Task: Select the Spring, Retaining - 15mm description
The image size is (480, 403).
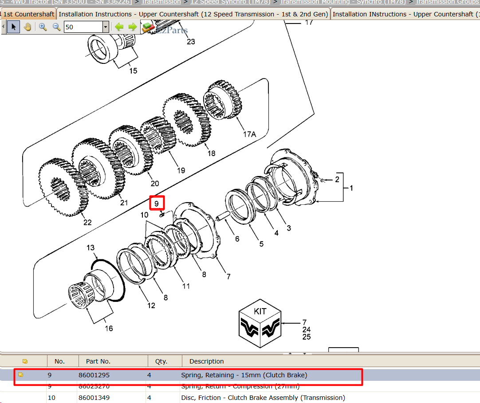Action: tap(244, 375)
